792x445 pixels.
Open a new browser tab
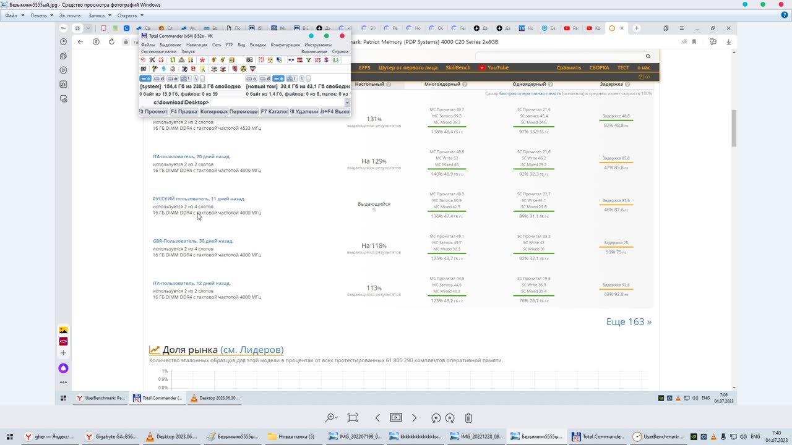pyautogui.click(x=636, y=28)
